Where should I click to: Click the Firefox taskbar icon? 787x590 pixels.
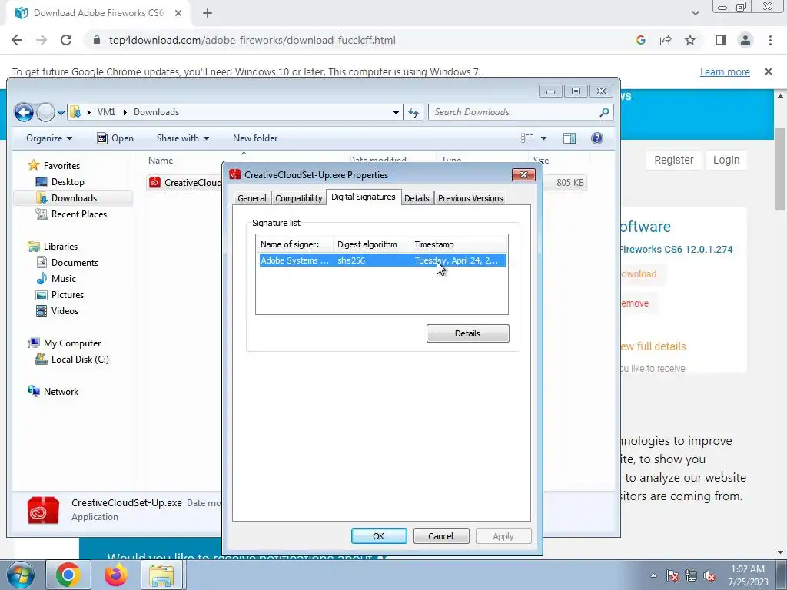click(x=115, y=575)
